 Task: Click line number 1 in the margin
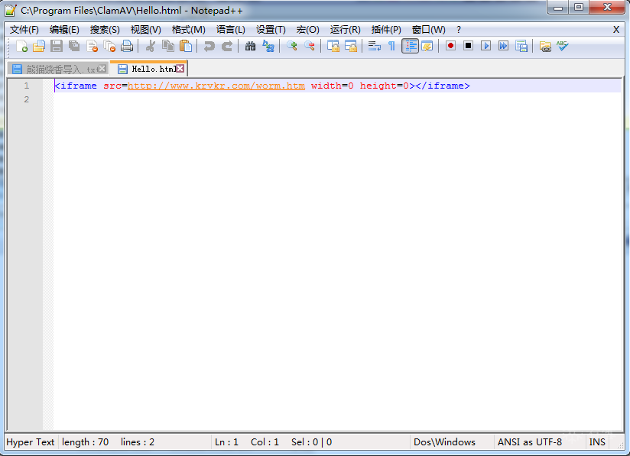[x=27, y=86]
